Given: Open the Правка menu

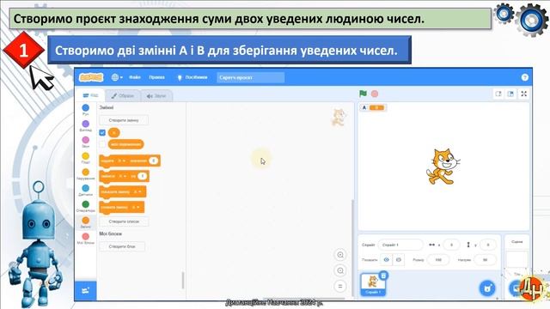Looking at the screenshot, I should 156,77.
